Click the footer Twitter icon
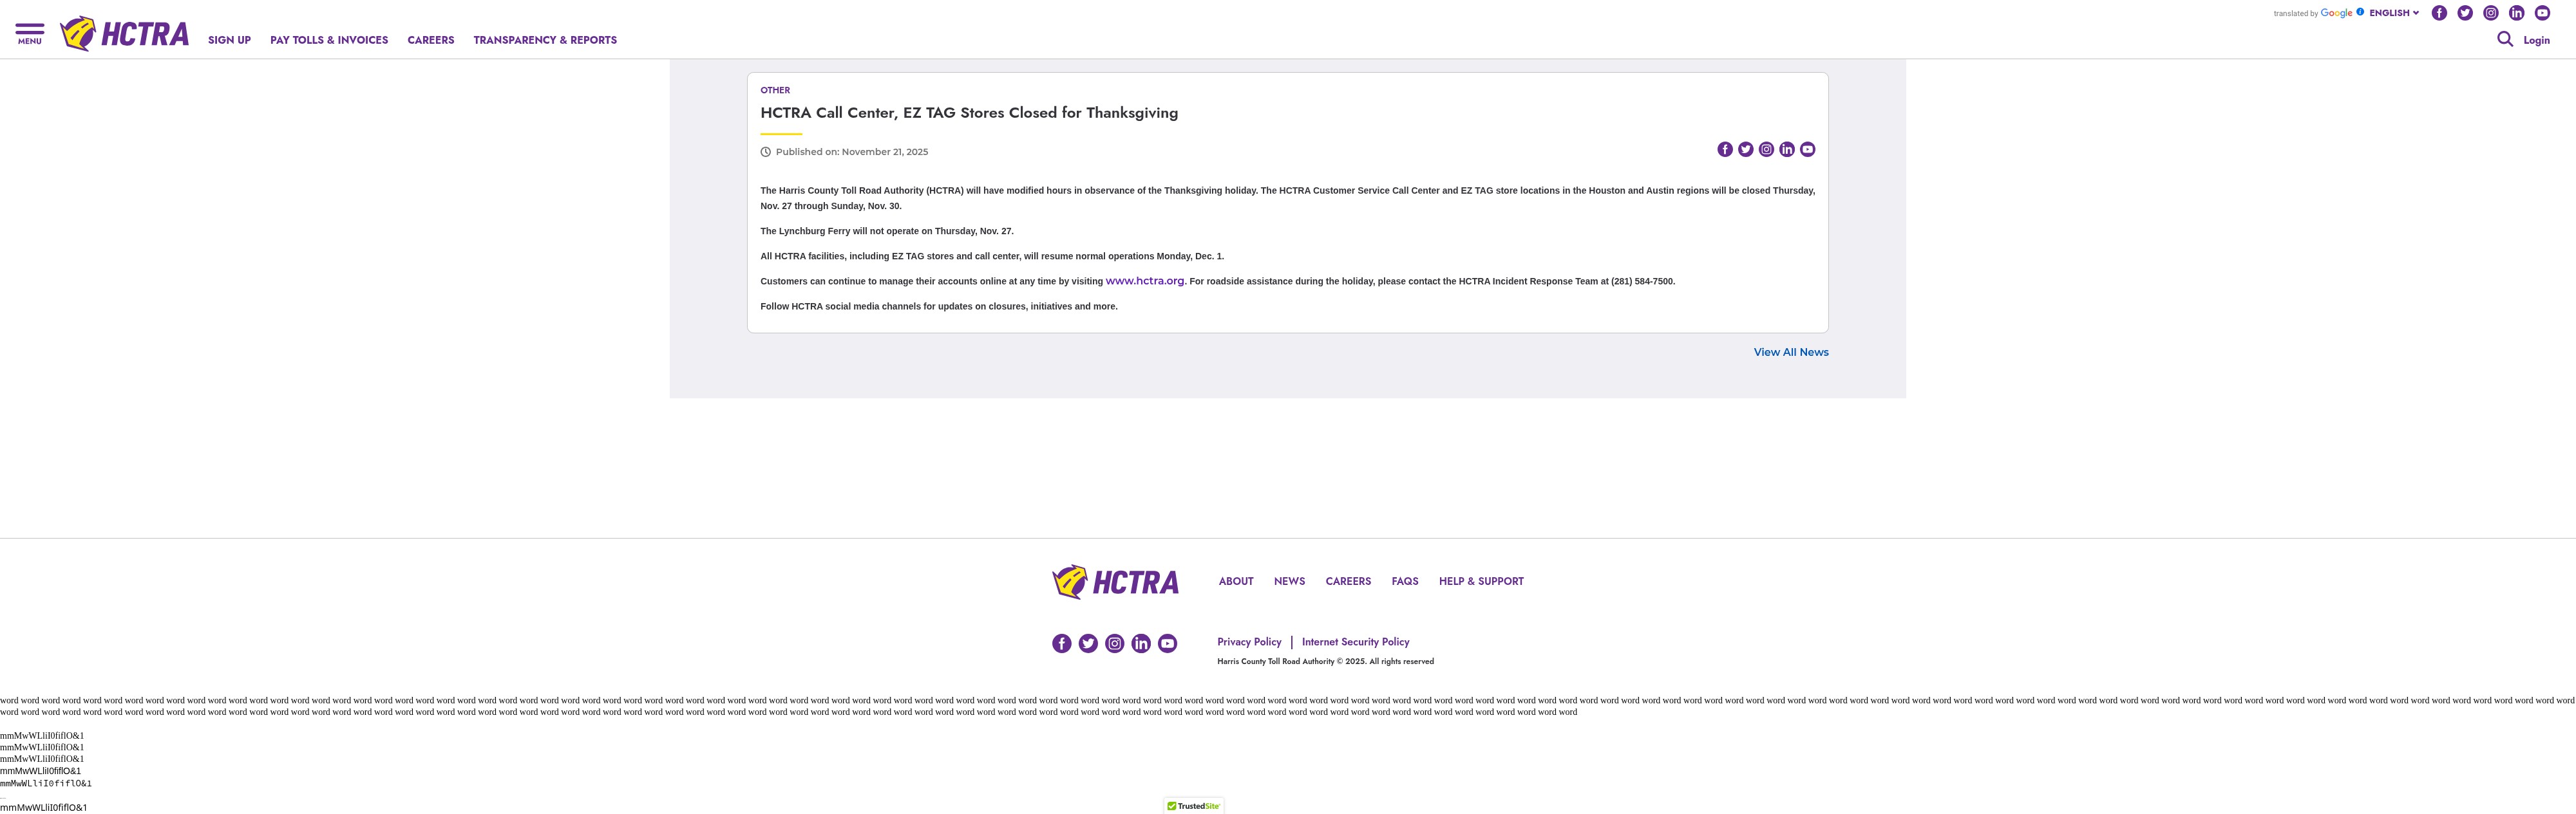 pos(1088,643)
